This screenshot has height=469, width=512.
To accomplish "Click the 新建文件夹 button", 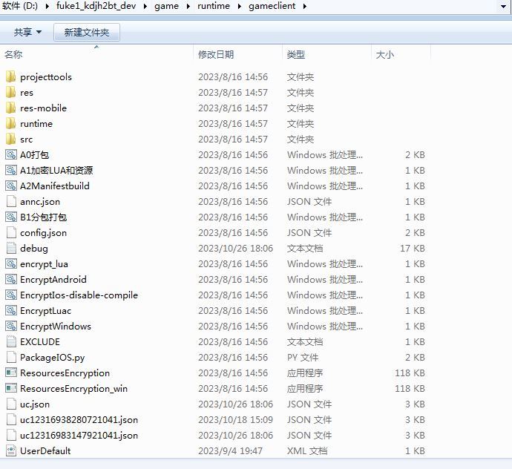I will tap(87, 33).
